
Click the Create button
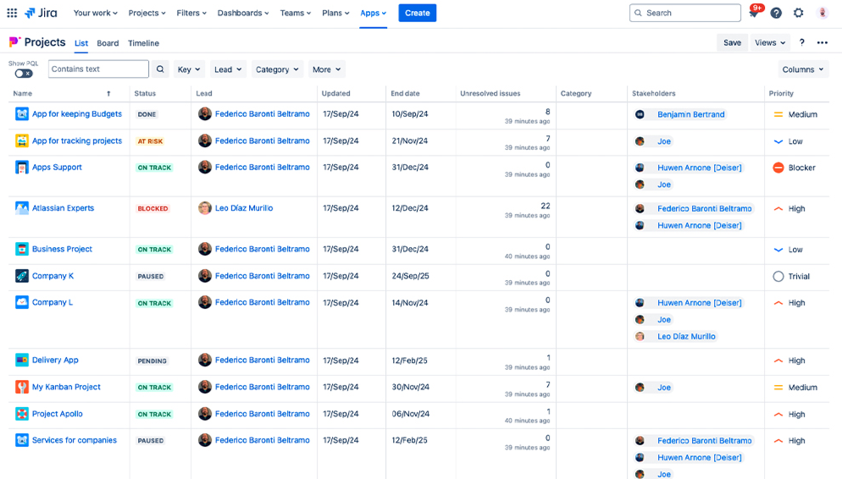[x=418, y=13]
